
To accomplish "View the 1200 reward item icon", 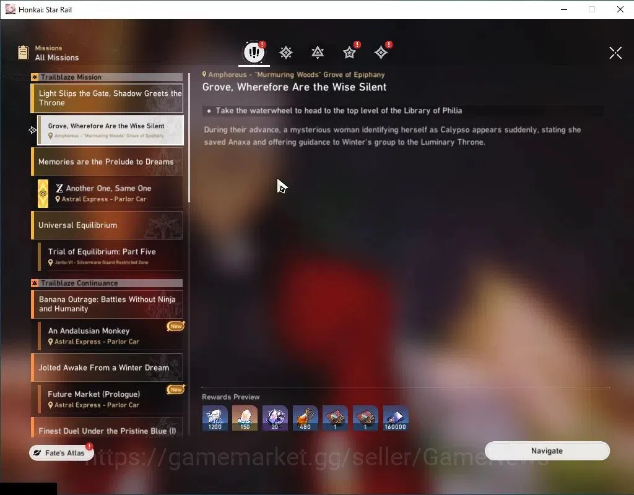I will click(x=215, y=418).
